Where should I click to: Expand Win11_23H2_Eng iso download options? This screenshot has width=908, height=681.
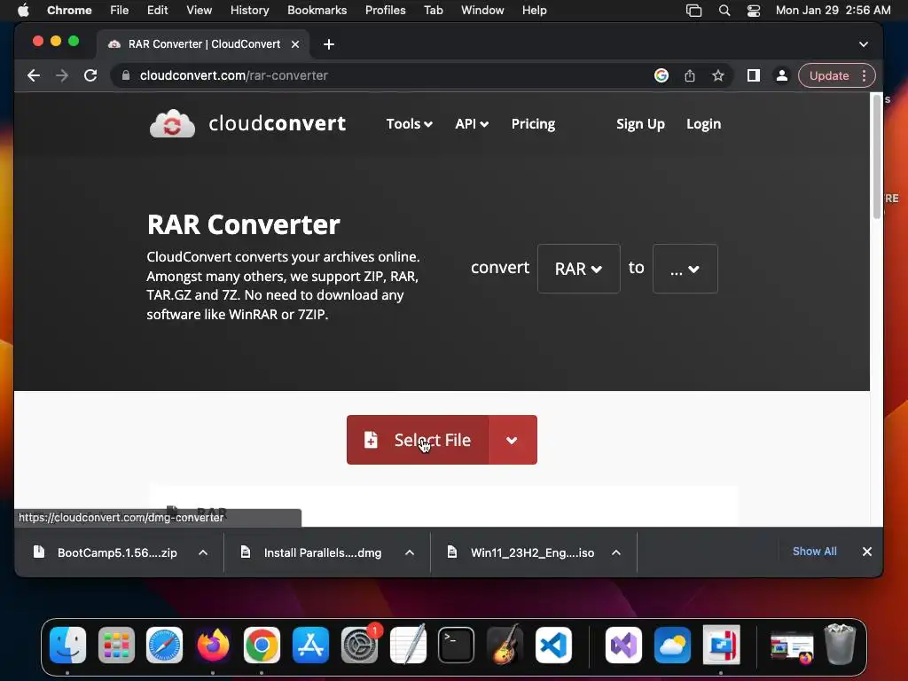[x=616, y=552]
